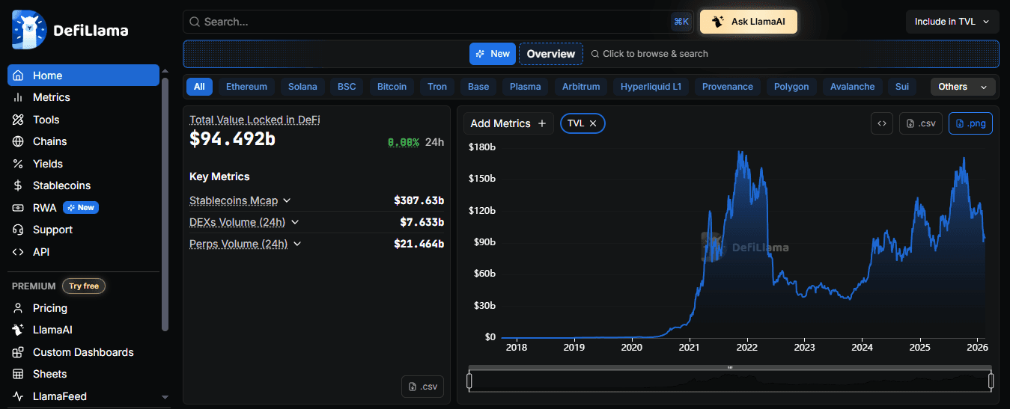Download chart as .csv above chart
Image resolution: width=1010 pixels, height=409 pixels.
921,123
